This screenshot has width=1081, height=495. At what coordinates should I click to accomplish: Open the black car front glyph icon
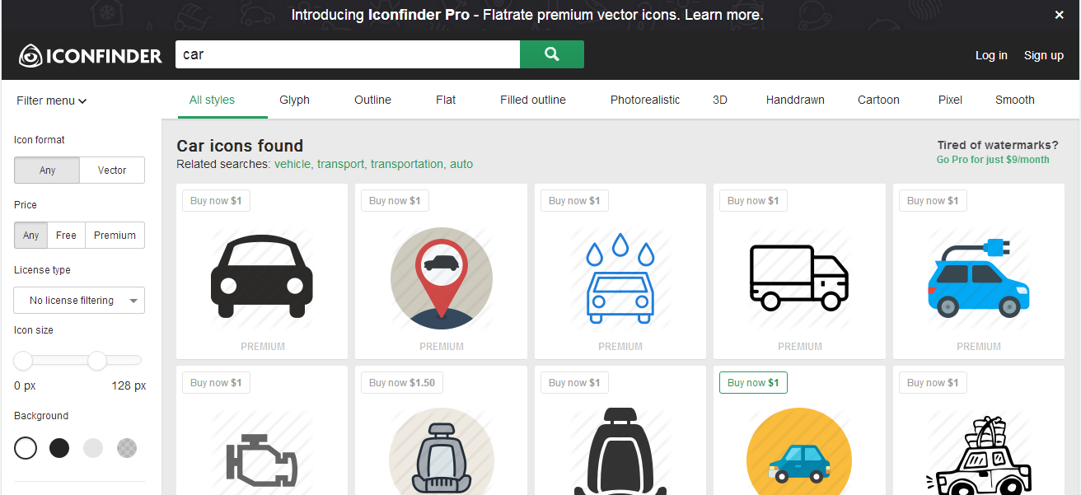click(x=262, y=277)
